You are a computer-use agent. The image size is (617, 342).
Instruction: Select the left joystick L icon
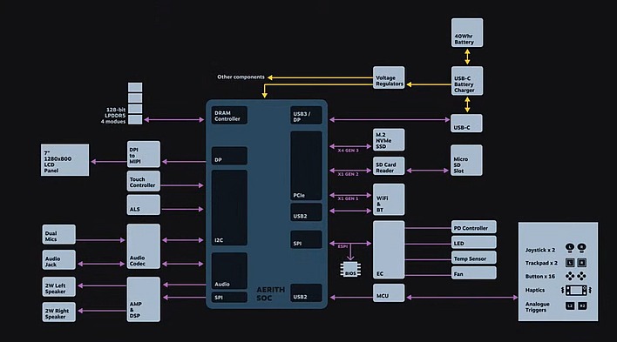coord(570,248)
